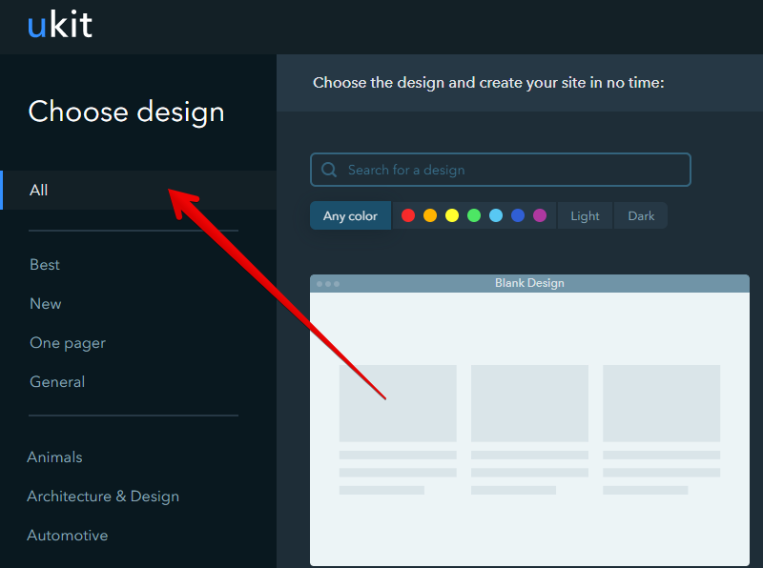Choose the Automotive category

68,536
